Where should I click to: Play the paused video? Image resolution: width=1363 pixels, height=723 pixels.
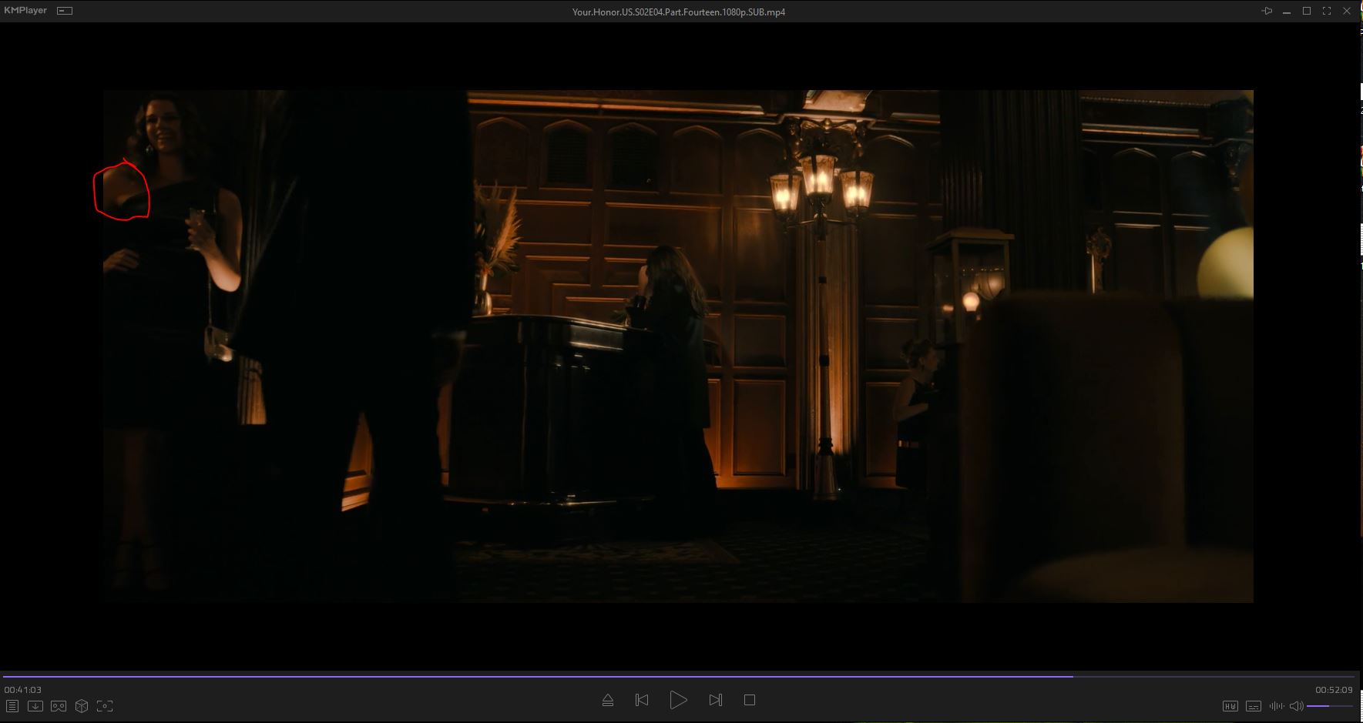click(678, 700)
